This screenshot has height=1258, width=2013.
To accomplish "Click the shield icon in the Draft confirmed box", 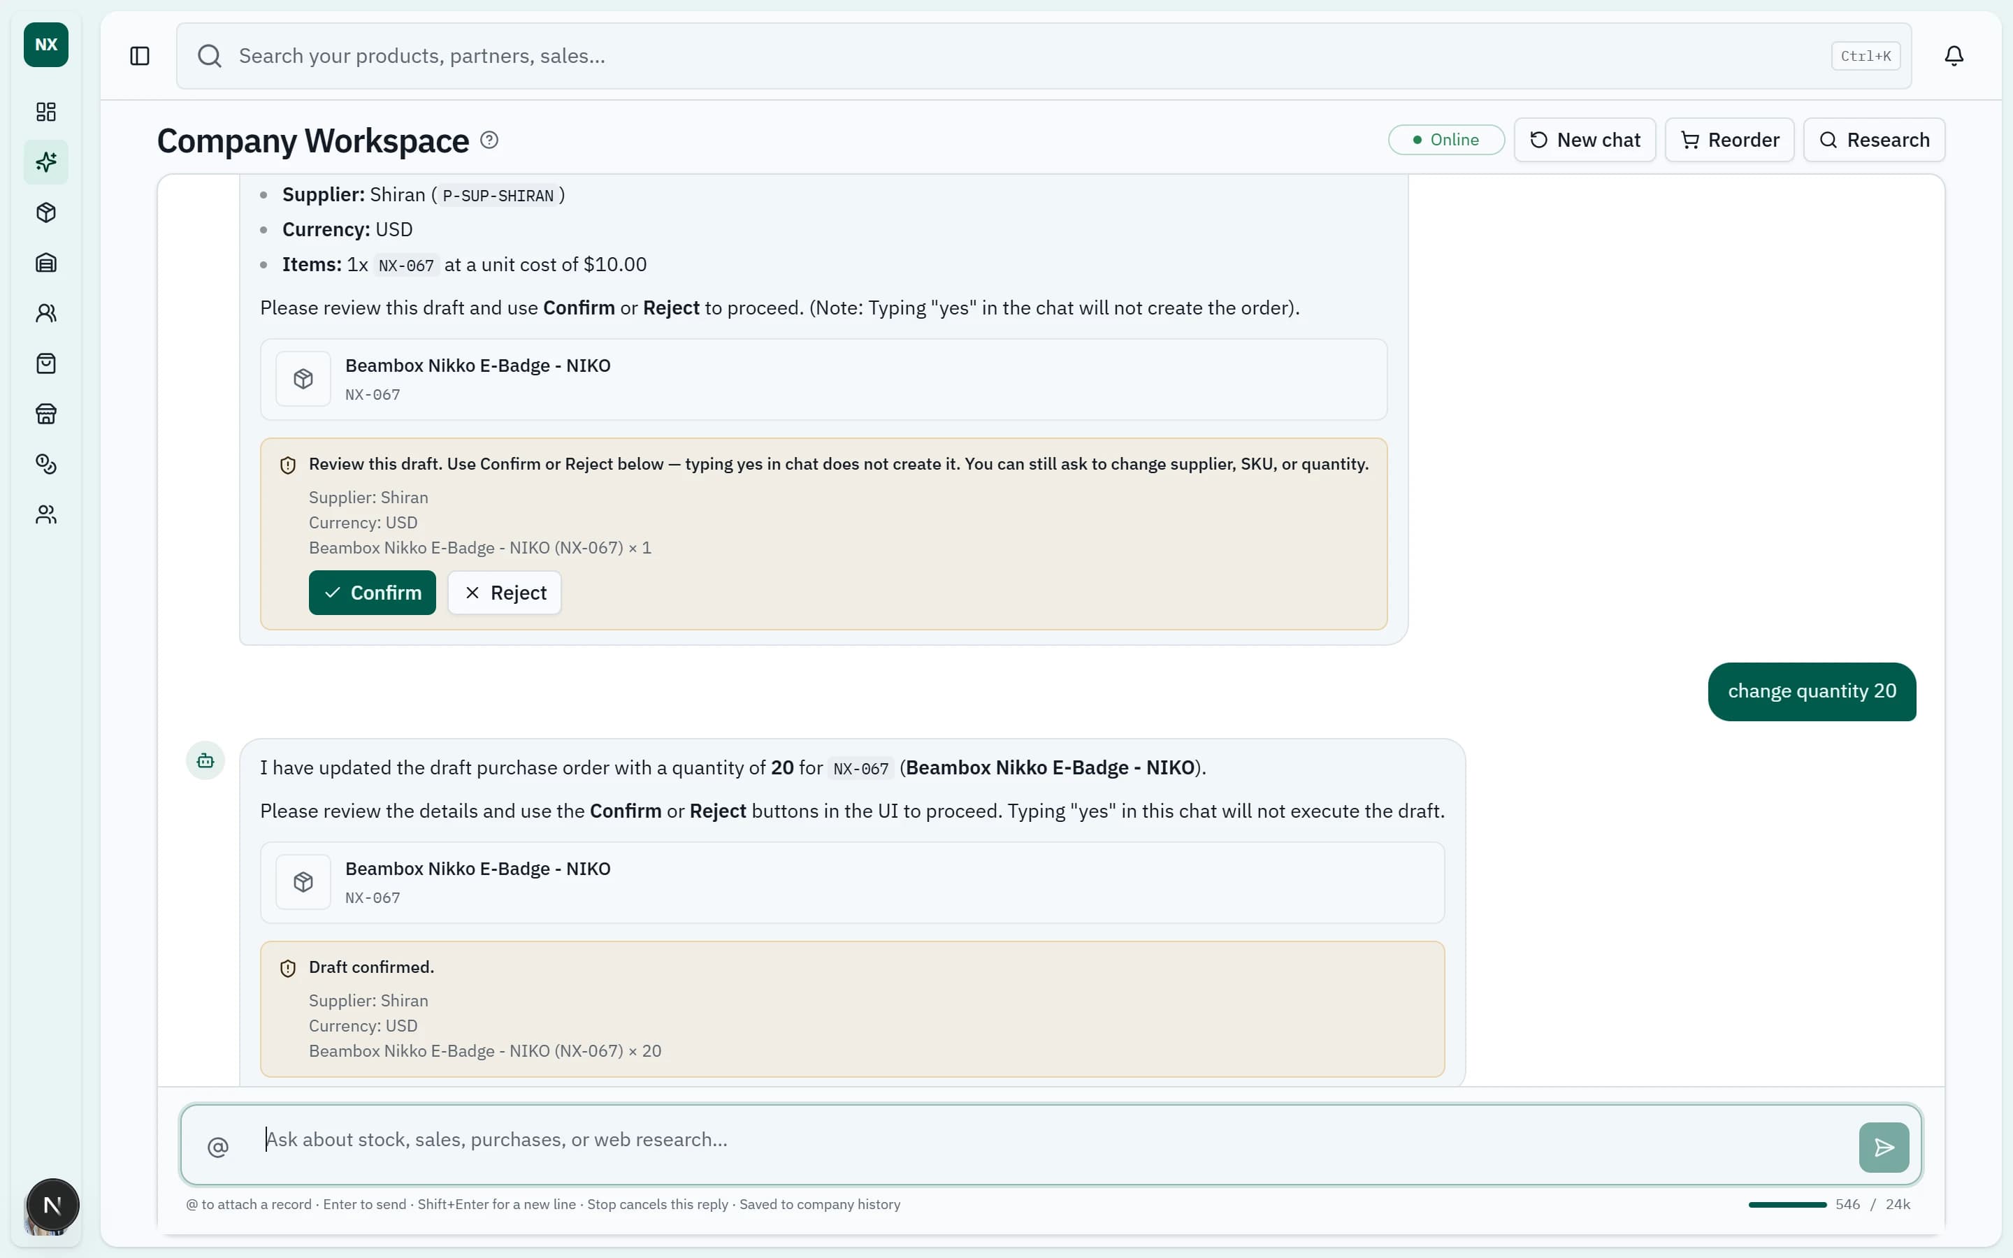I will (x=288, y=969).
